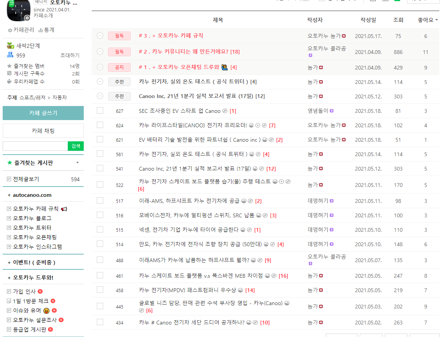Screen dimensions: 442x337
Task: Open 오토카누 오픈채팅 link
Action: click(35, 237)
